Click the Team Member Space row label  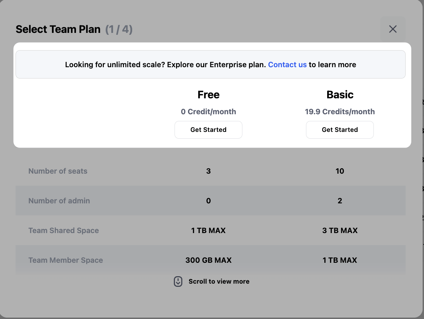click(66, 260)
